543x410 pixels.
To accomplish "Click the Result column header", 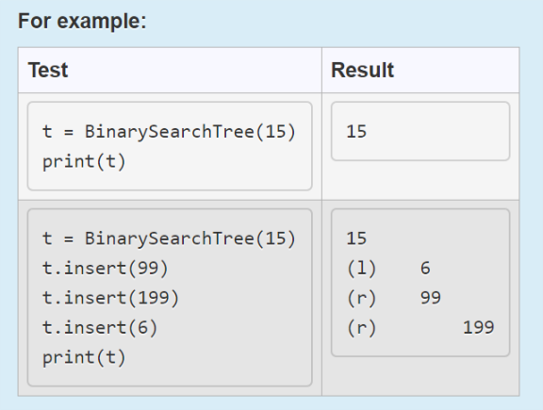I will click(362, 70).
